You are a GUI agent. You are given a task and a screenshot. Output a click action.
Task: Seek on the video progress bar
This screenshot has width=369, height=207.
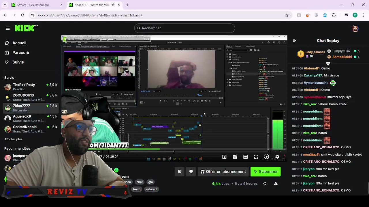pos(174,149)
